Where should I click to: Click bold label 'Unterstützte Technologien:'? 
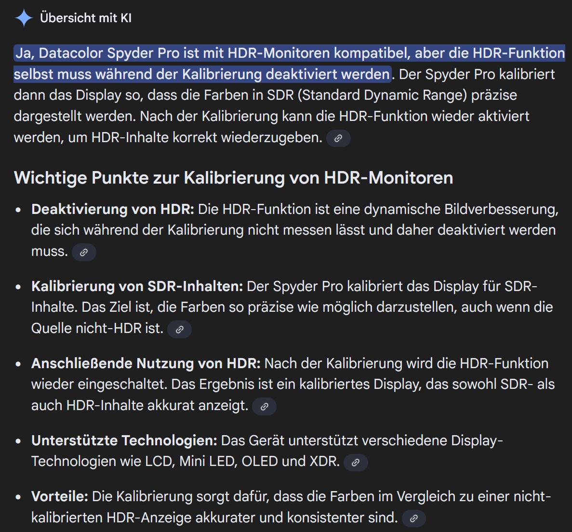click(124, 440)
